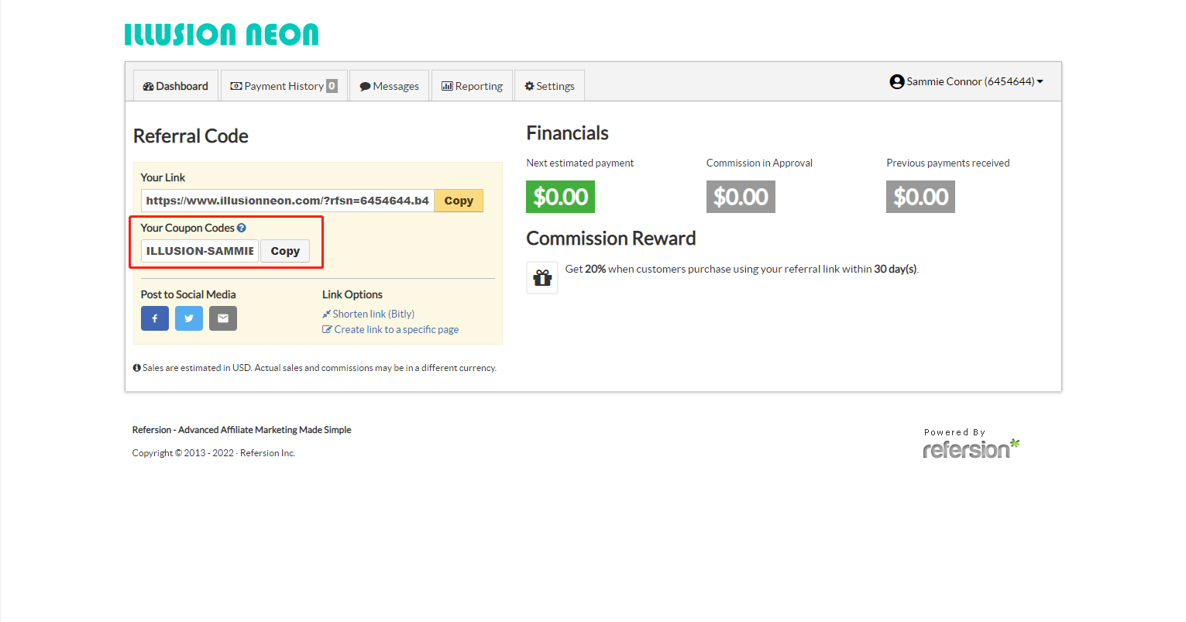Screen dimensions: 1186x622
Task: Go to the Messages tab
Action: click(389, 86)
